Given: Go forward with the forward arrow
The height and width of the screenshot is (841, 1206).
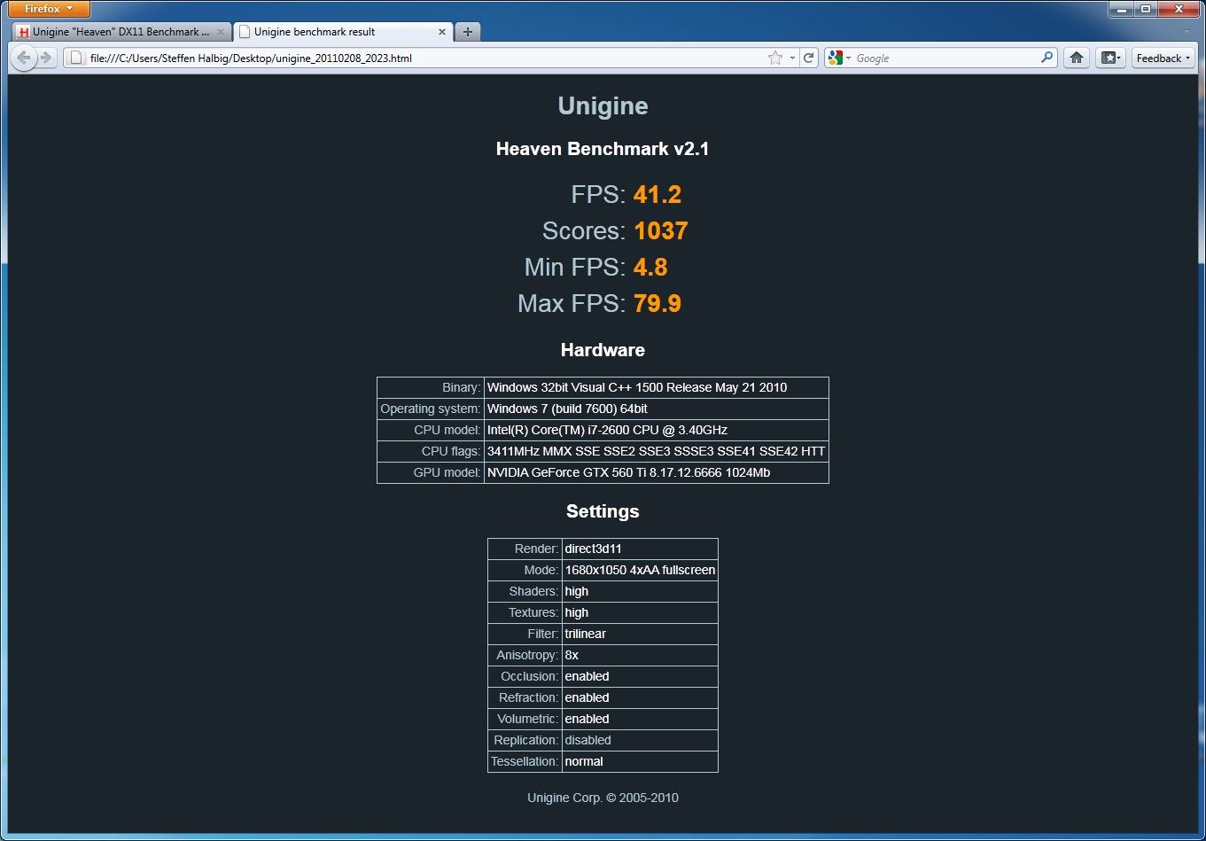Looking at the screenshot, I should [45, 58].
